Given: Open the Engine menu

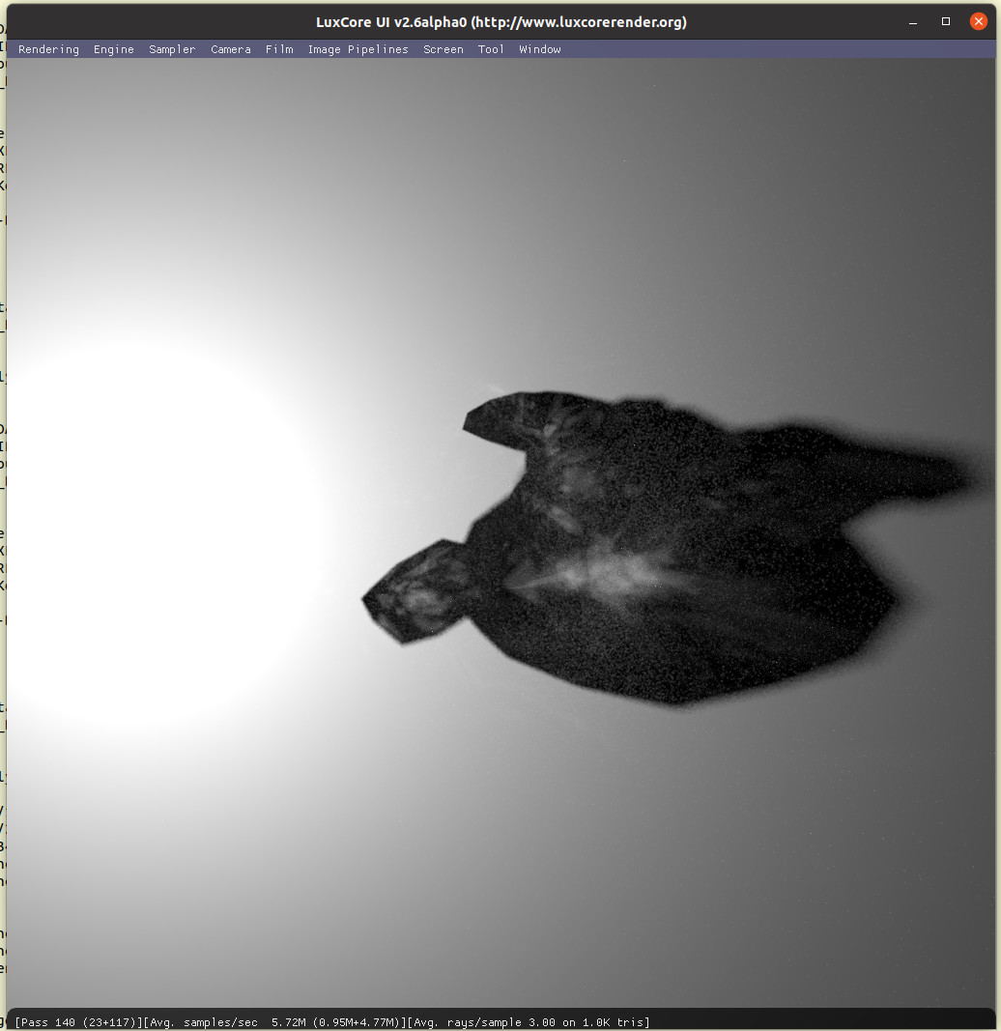Looking at the screenshot, I should (114, 49).
